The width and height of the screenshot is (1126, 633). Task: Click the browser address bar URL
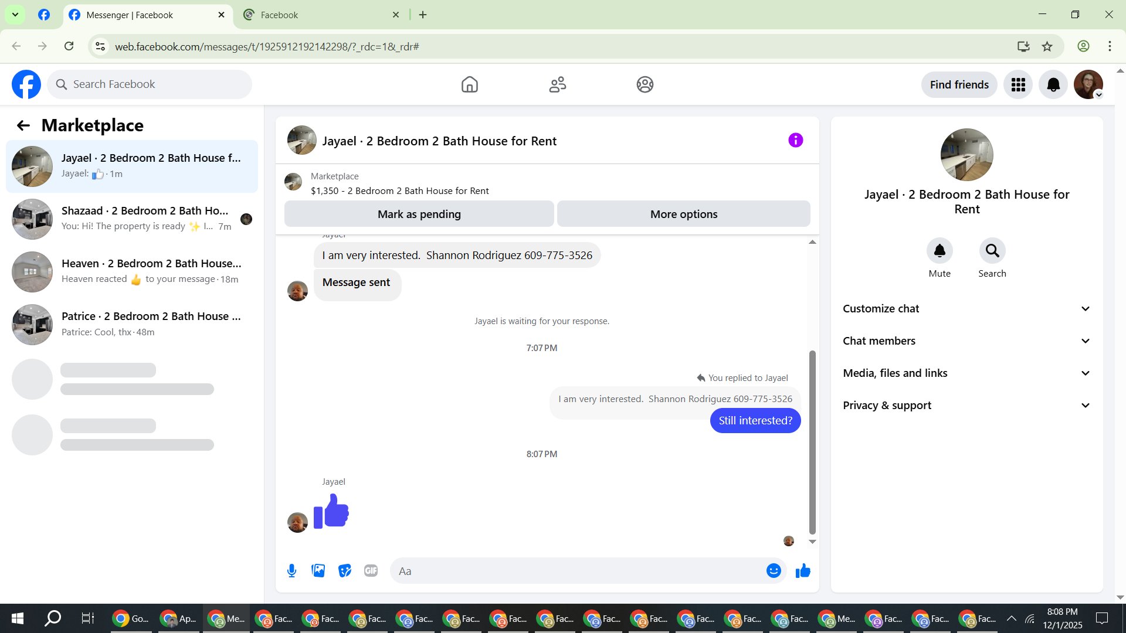pos(267,46)
